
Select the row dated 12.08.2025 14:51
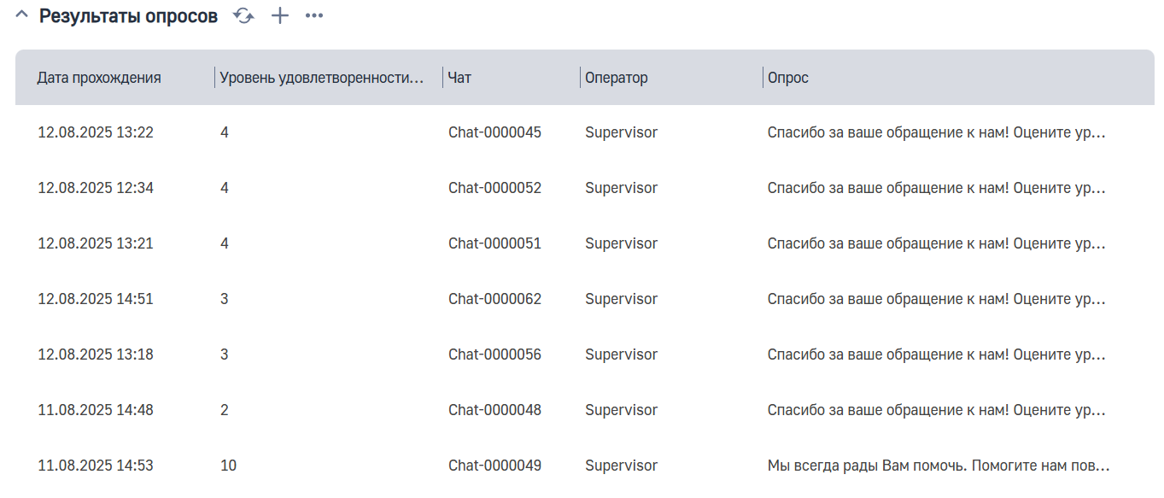[x=96, y=299]
